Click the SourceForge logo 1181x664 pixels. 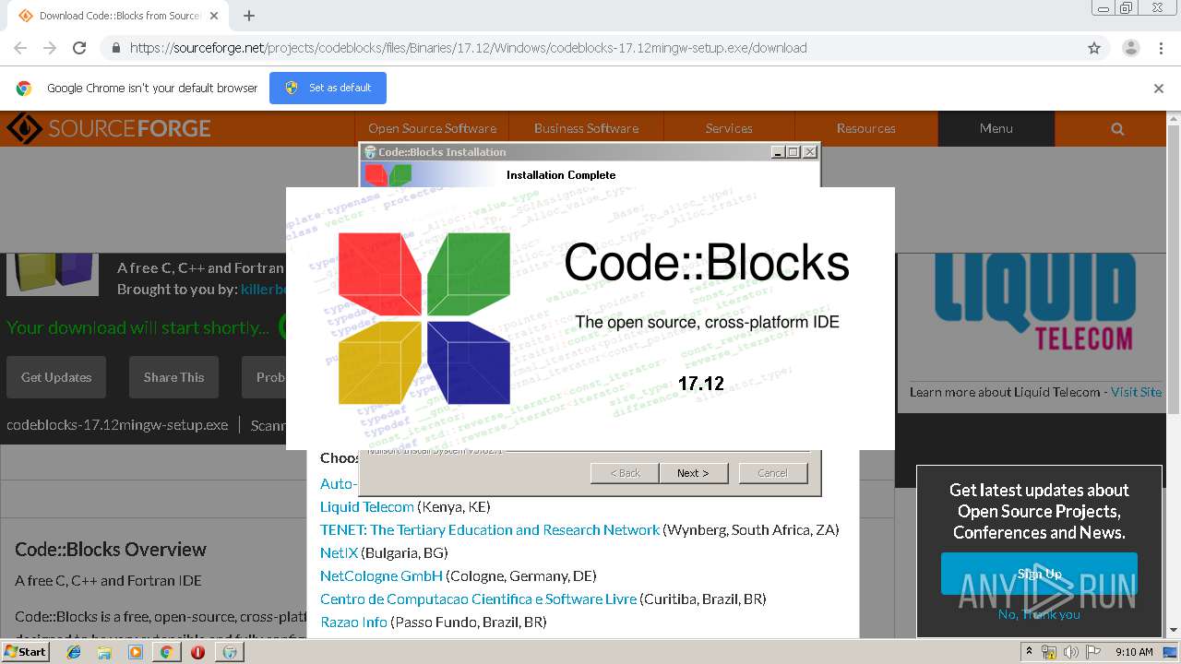109,128
